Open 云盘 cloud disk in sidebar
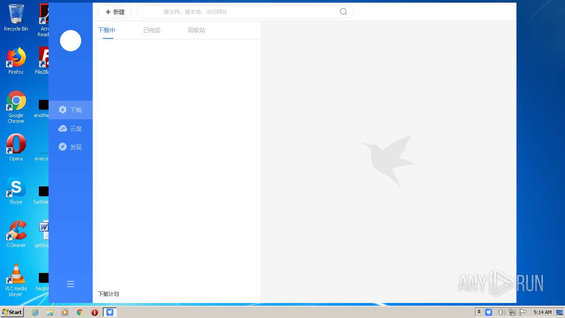This screenshot has width=565, height=318. coord(71,129)
